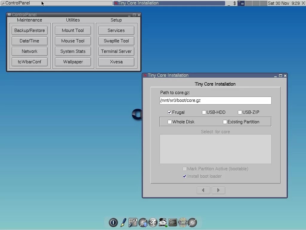
Task: Enable the USB-HDD option
Action: click(x=204, y=112)
